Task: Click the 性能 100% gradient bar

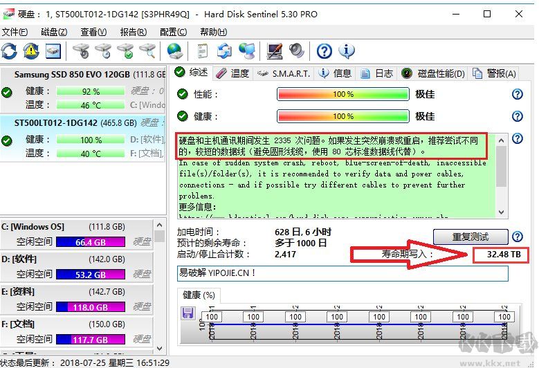Action: coord(343,94)
